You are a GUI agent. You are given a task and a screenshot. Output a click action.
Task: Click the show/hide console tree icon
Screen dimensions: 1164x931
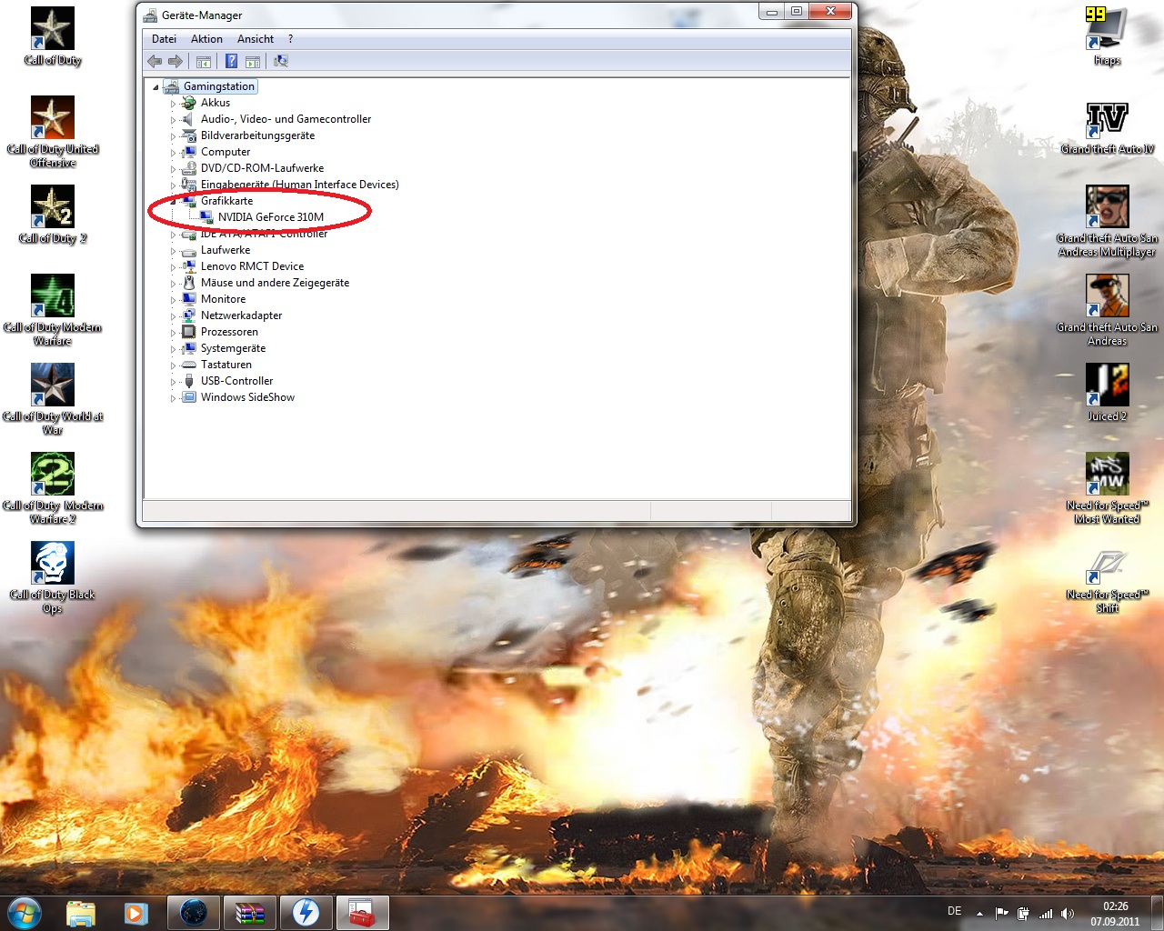click(x=204, y=61)
